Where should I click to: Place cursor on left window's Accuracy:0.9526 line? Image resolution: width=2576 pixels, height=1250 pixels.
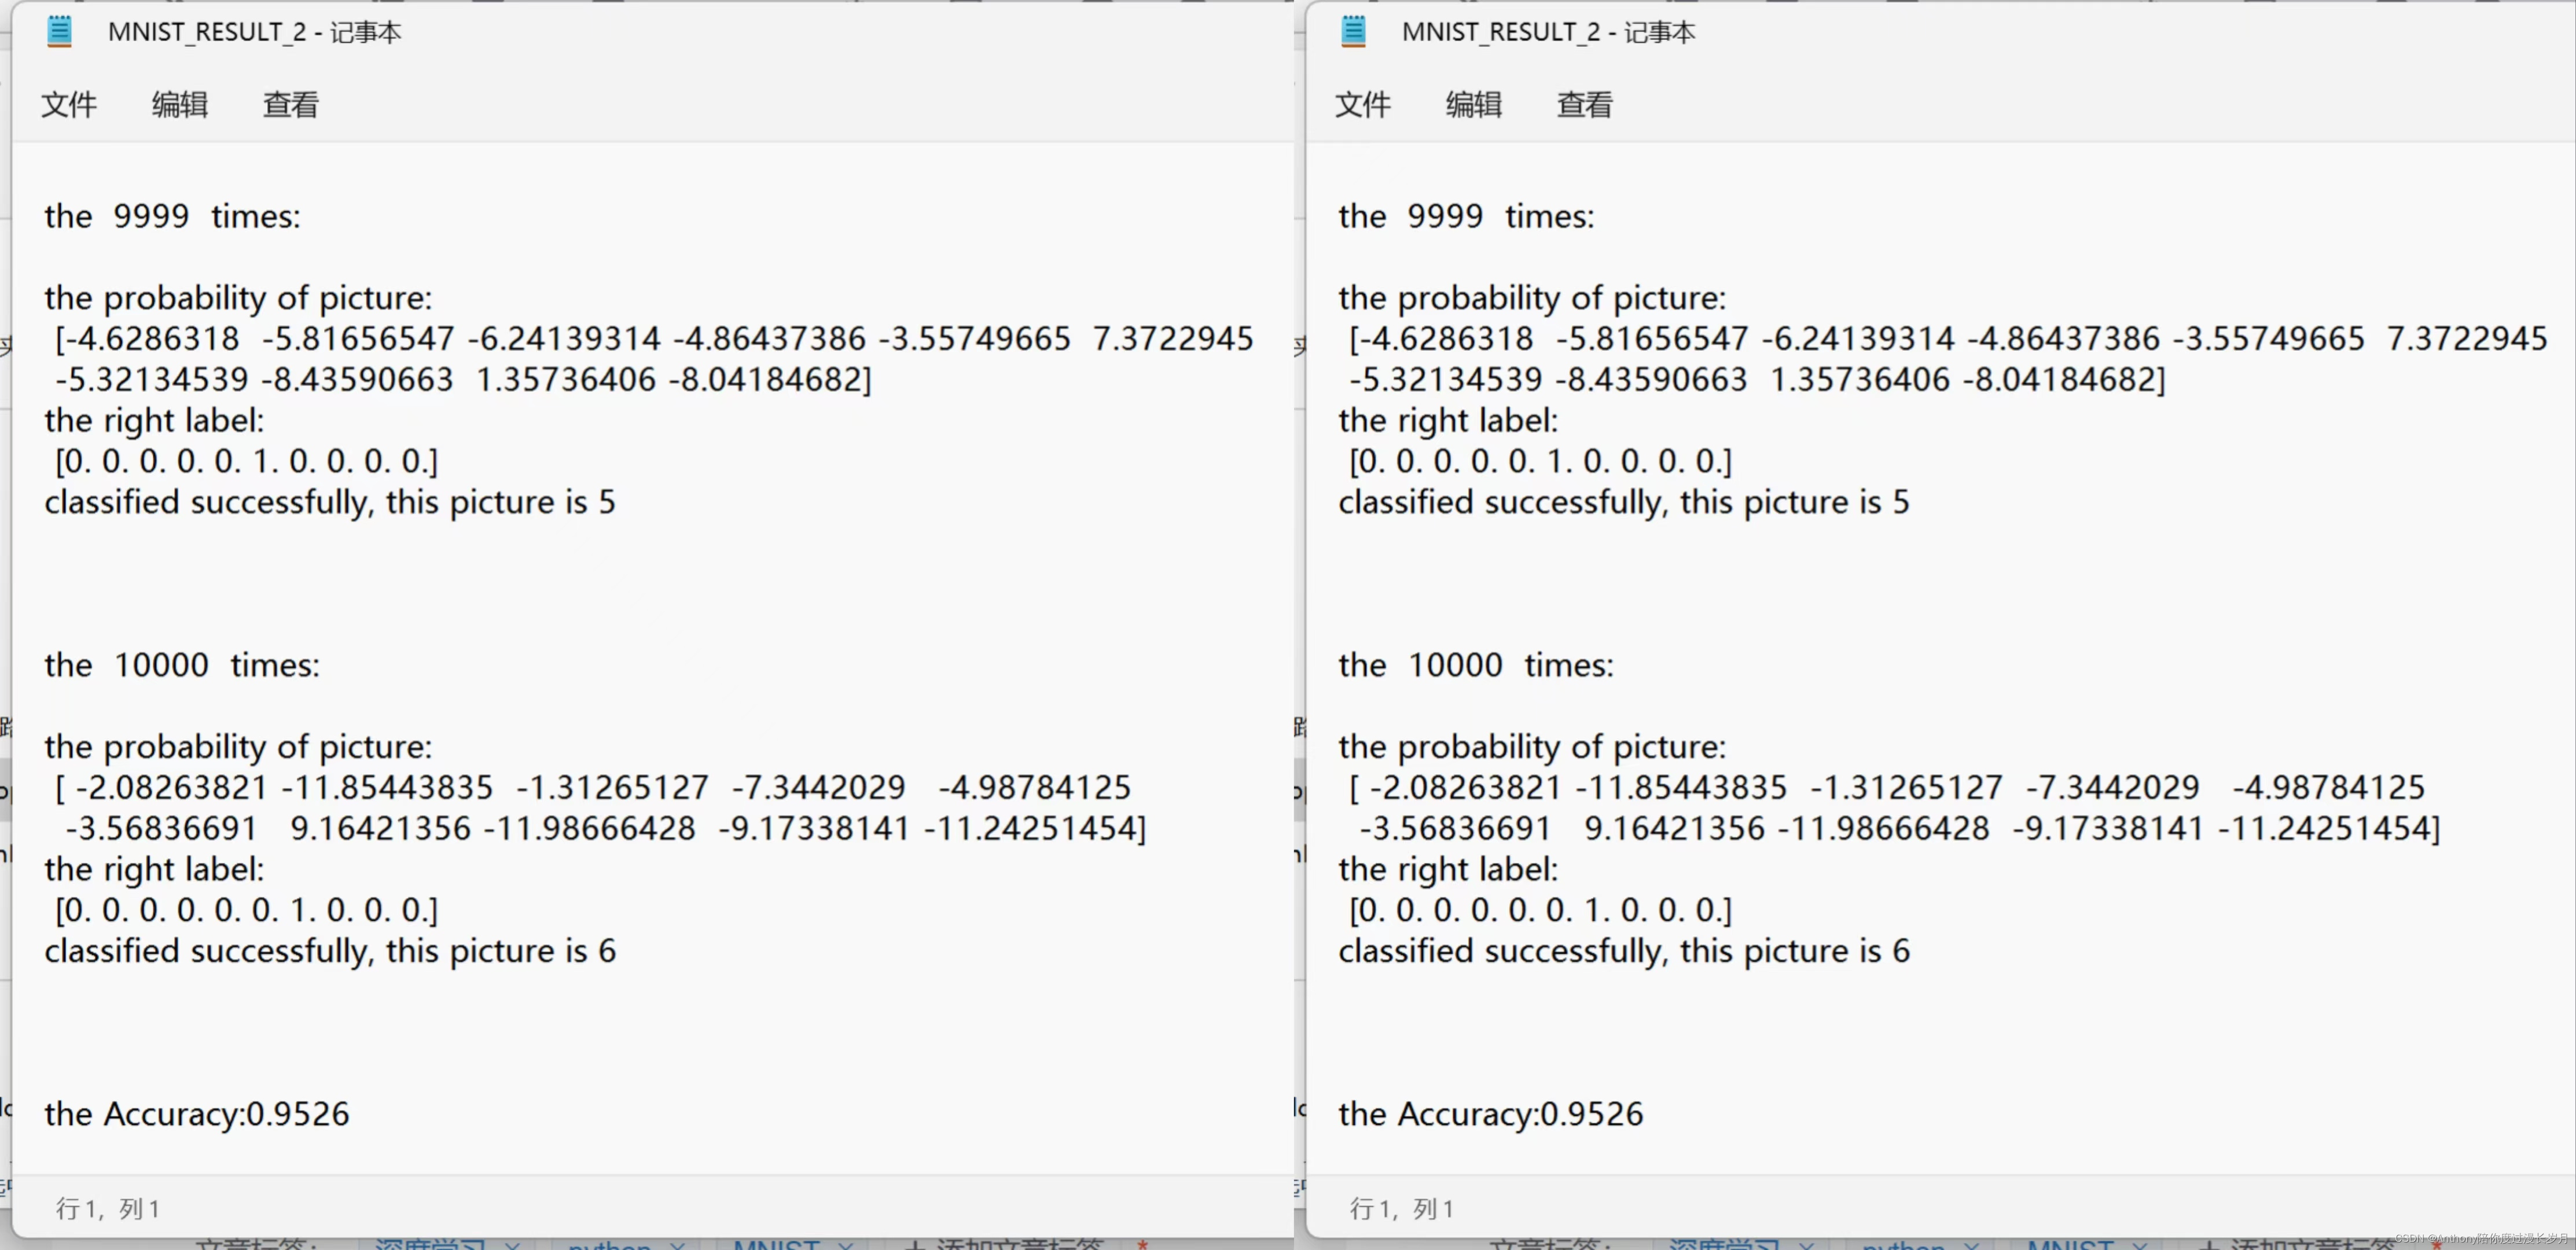197,1113
